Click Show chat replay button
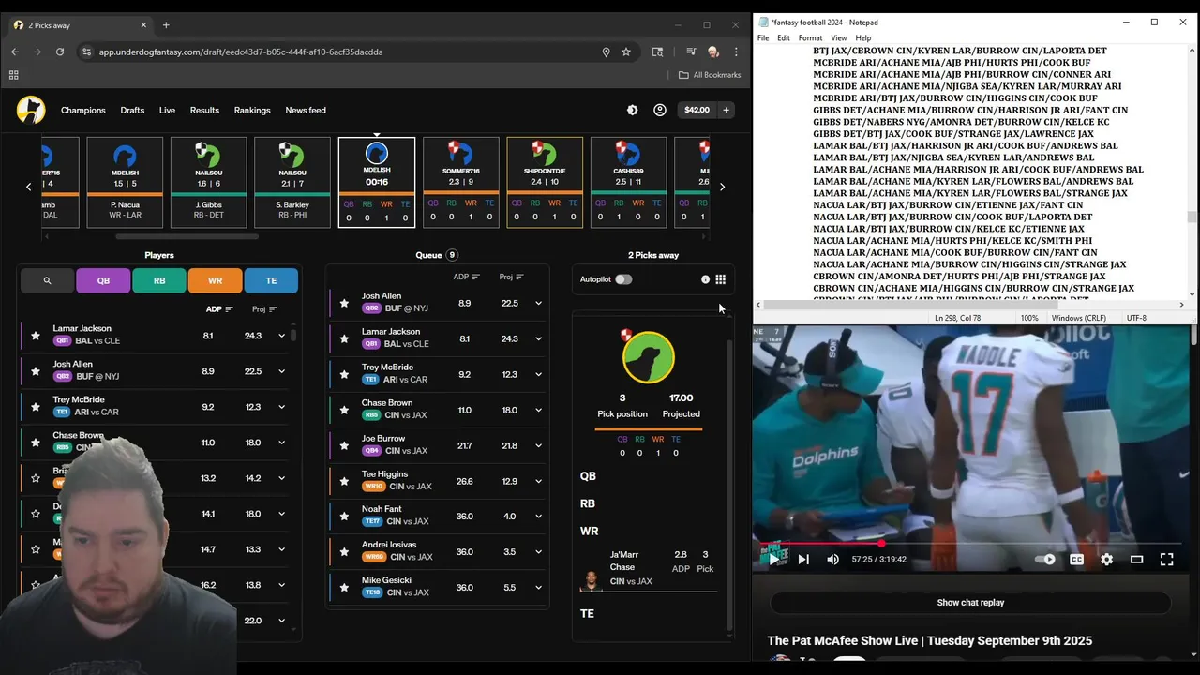The width and height of the screenshot is (1200, 675). 970,603
